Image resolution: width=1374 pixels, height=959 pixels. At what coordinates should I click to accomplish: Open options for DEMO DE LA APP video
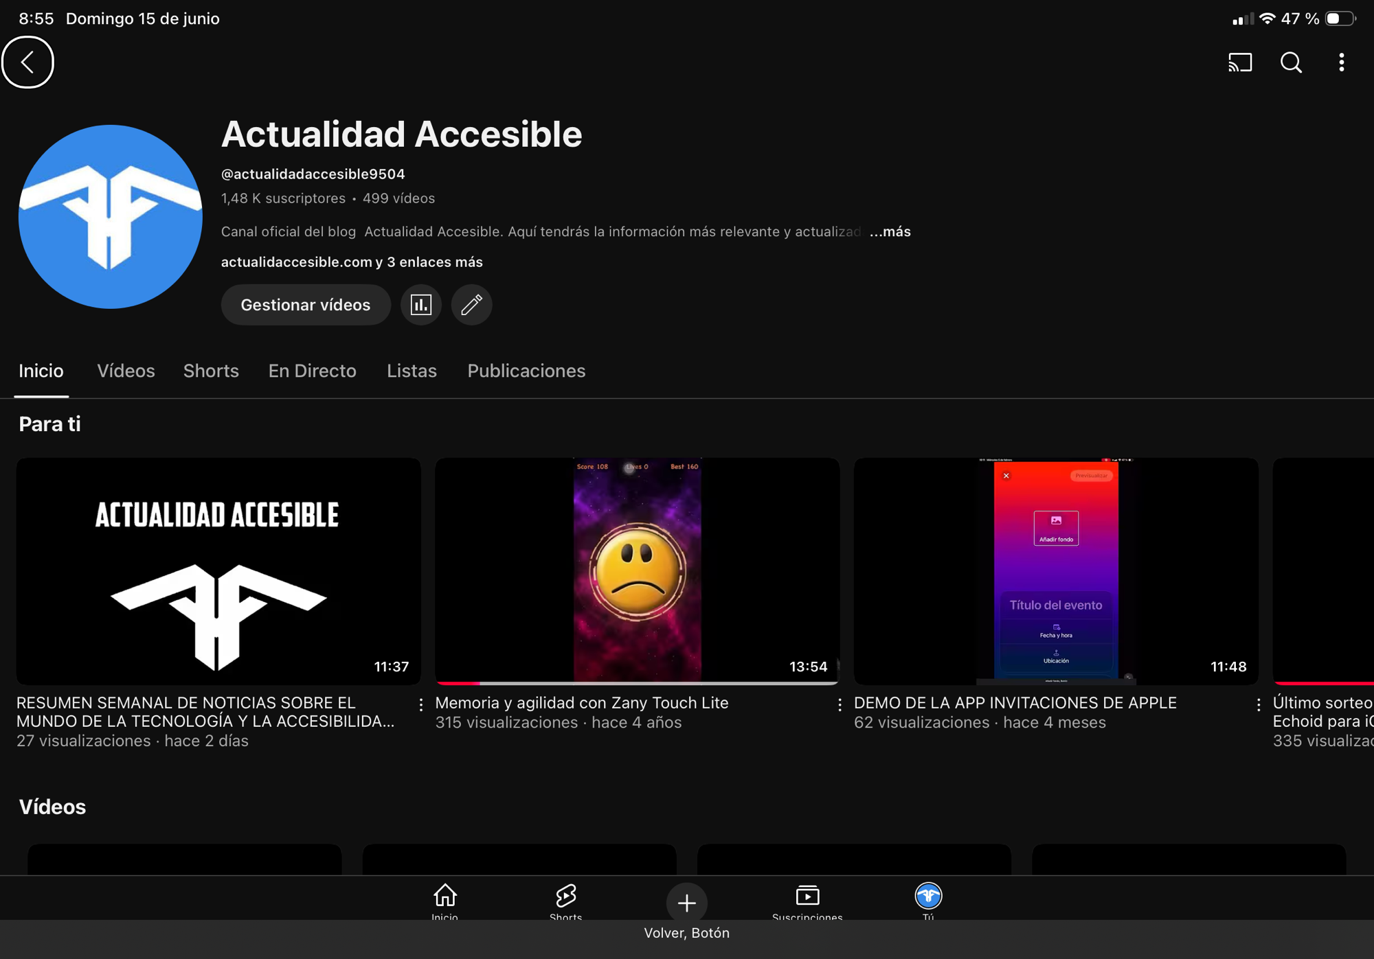1259,704
